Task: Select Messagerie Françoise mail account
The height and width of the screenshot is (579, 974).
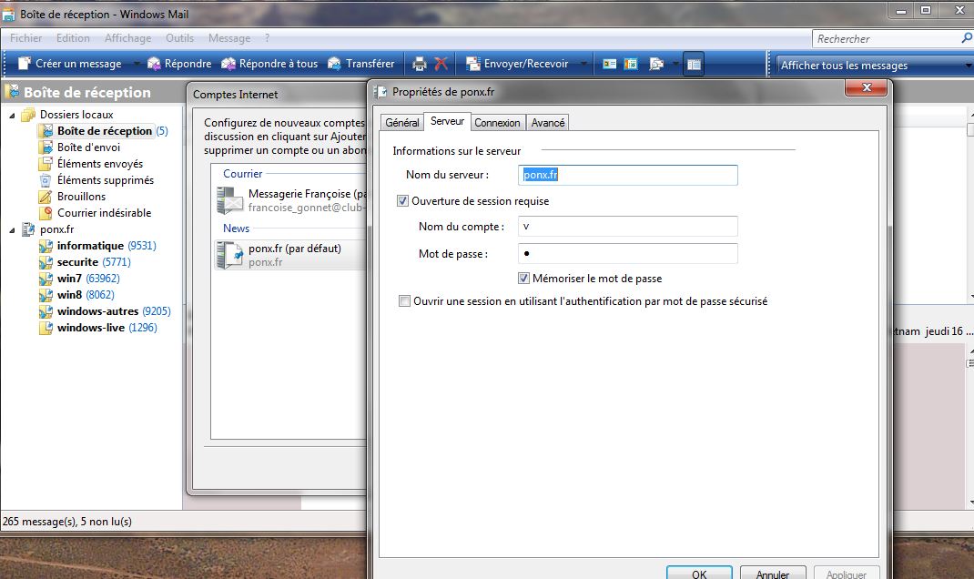Action: click(x=292, y=200)
